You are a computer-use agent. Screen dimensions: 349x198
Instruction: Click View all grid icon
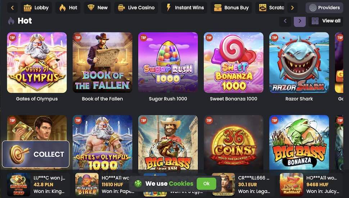(x=315, y=21)
